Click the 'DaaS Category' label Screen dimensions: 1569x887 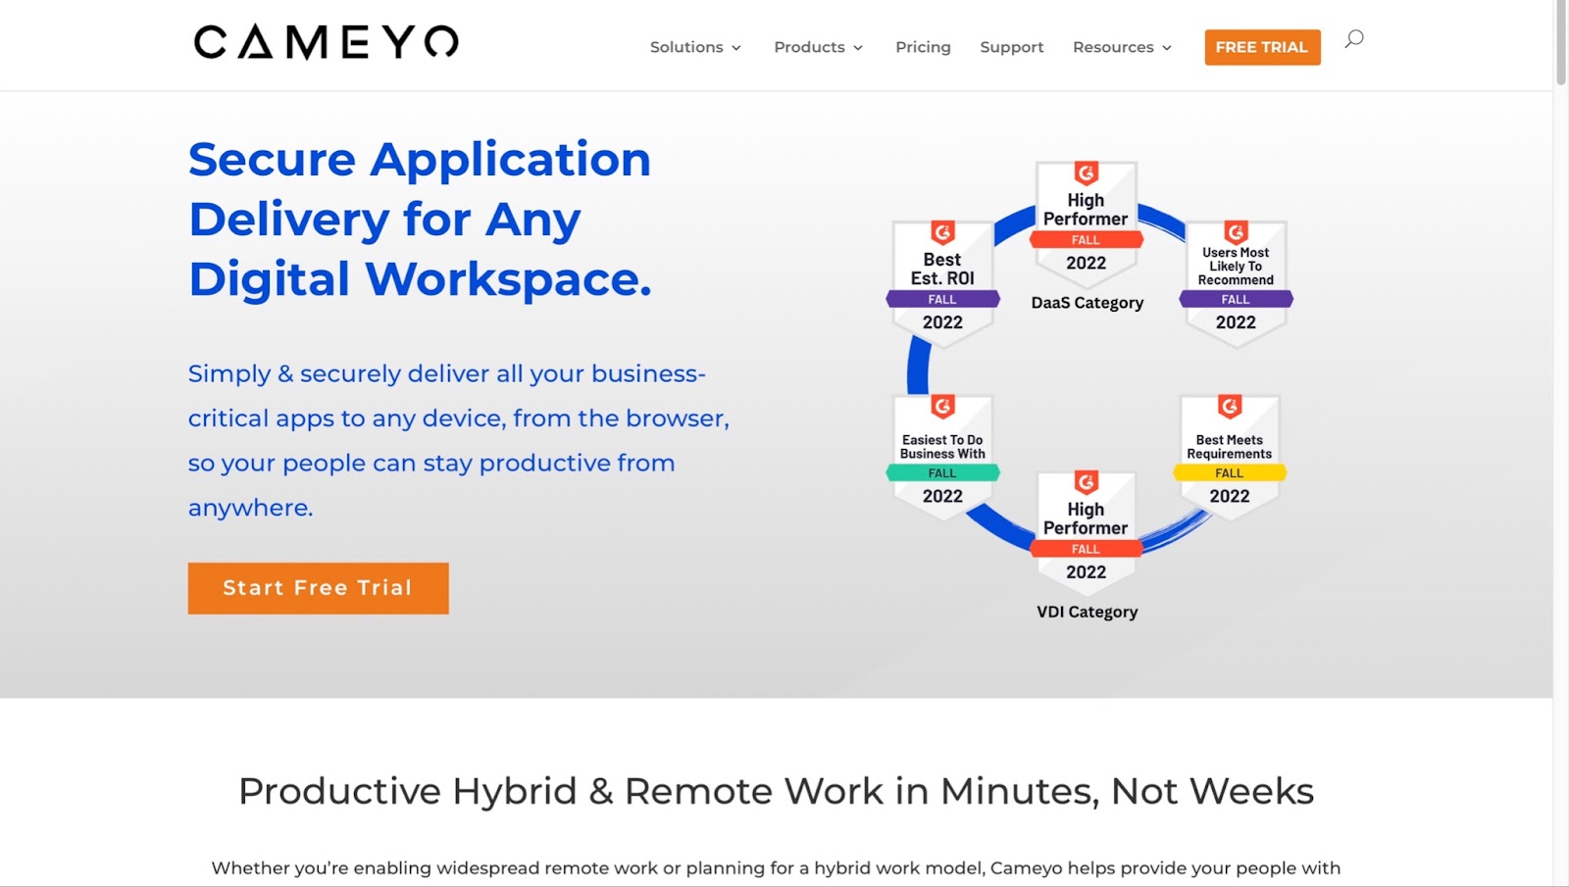click(1088, 303)
